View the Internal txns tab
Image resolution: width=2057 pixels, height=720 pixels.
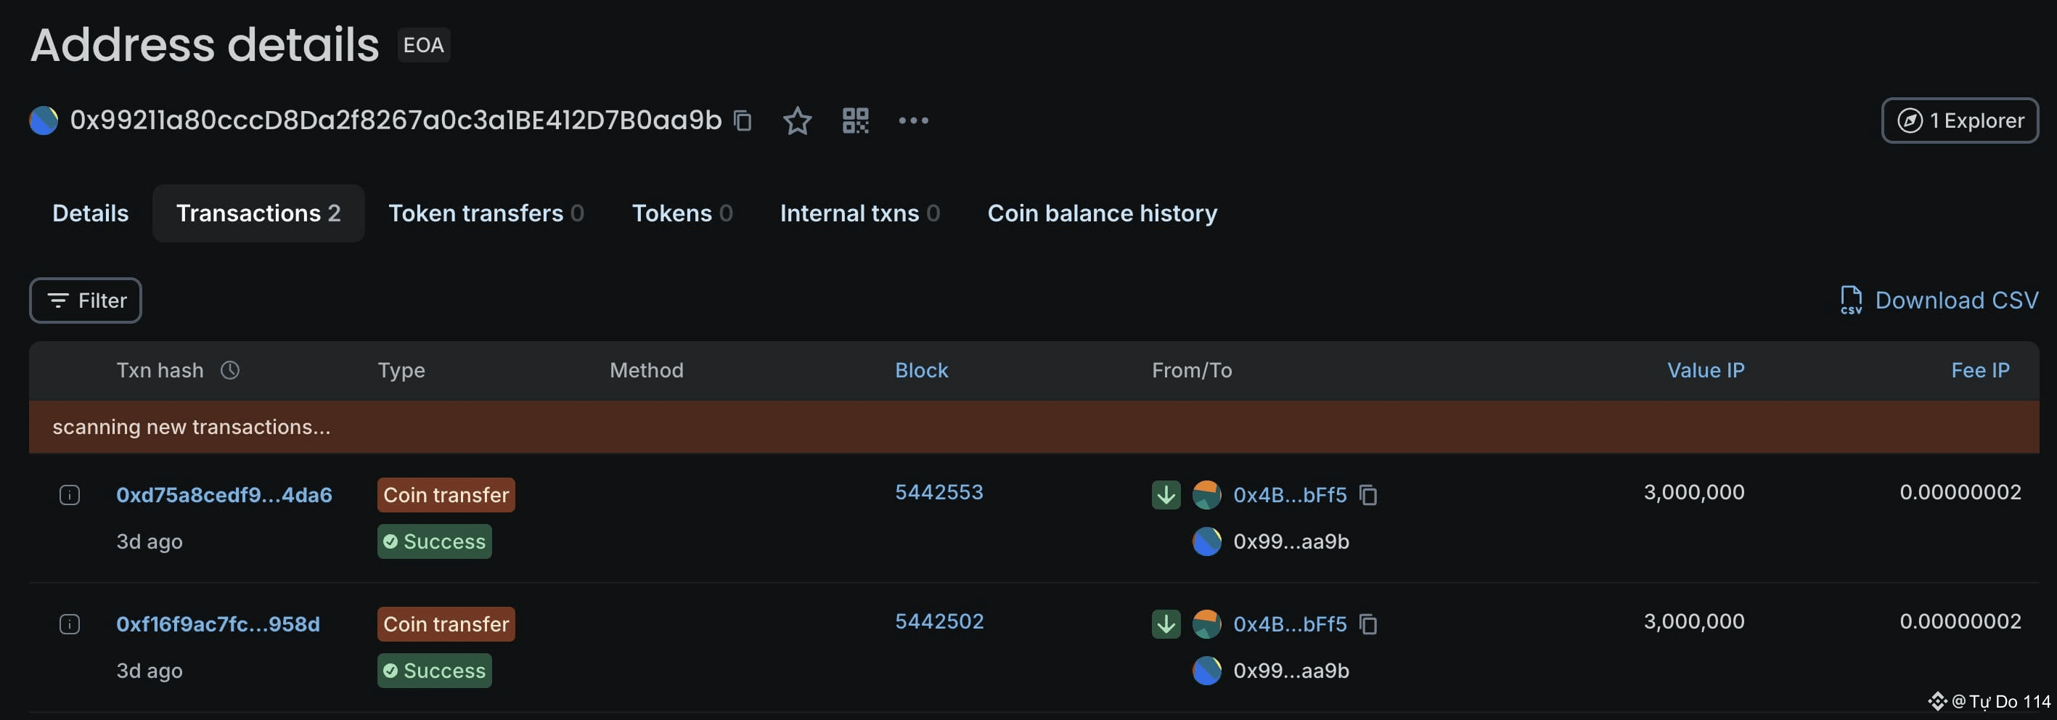click(859, 213)
